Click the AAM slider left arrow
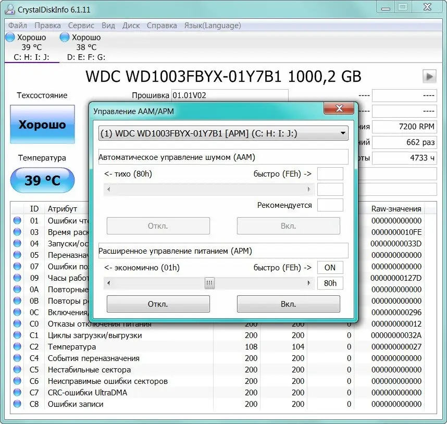This screenshot has height=424, width=447. [x=108, y=189]
